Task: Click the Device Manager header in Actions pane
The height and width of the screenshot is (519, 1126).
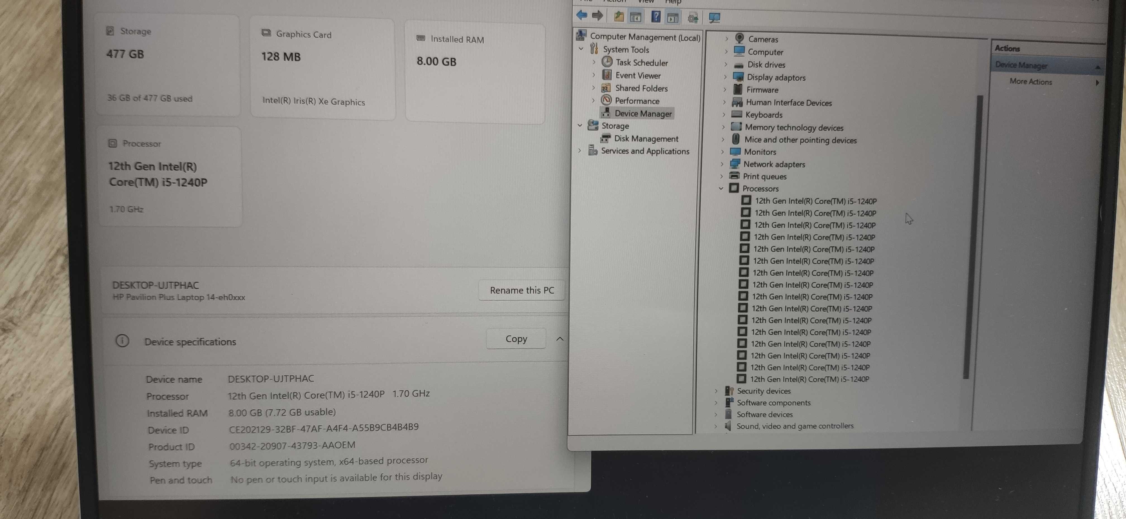Action: (x=1047, y=66)
